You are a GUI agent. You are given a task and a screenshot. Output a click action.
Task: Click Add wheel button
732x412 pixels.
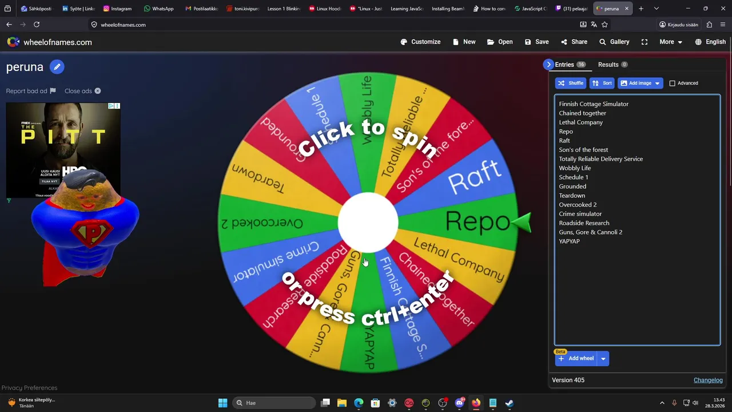click(x=576, y=358)
